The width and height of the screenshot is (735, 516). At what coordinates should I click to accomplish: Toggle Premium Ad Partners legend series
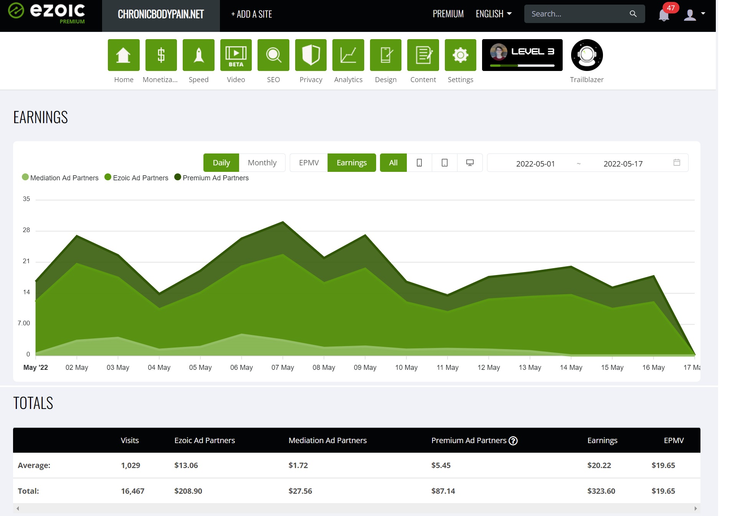pos(211,178)
